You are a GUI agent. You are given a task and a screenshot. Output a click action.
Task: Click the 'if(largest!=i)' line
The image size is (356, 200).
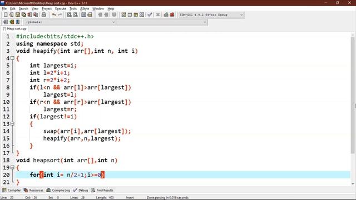[x=53, y=117]
